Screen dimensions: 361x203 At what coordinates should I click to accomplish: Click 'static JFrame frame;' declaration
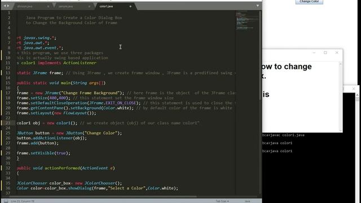40,73
